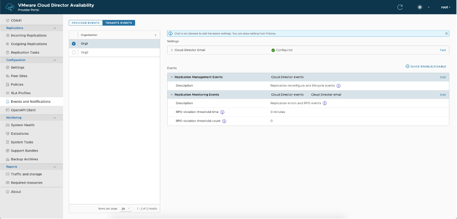The width and height of the screenshot is (457, 219).
Task: Select the Org2 radio button
Action: click(x=74, y=52)
